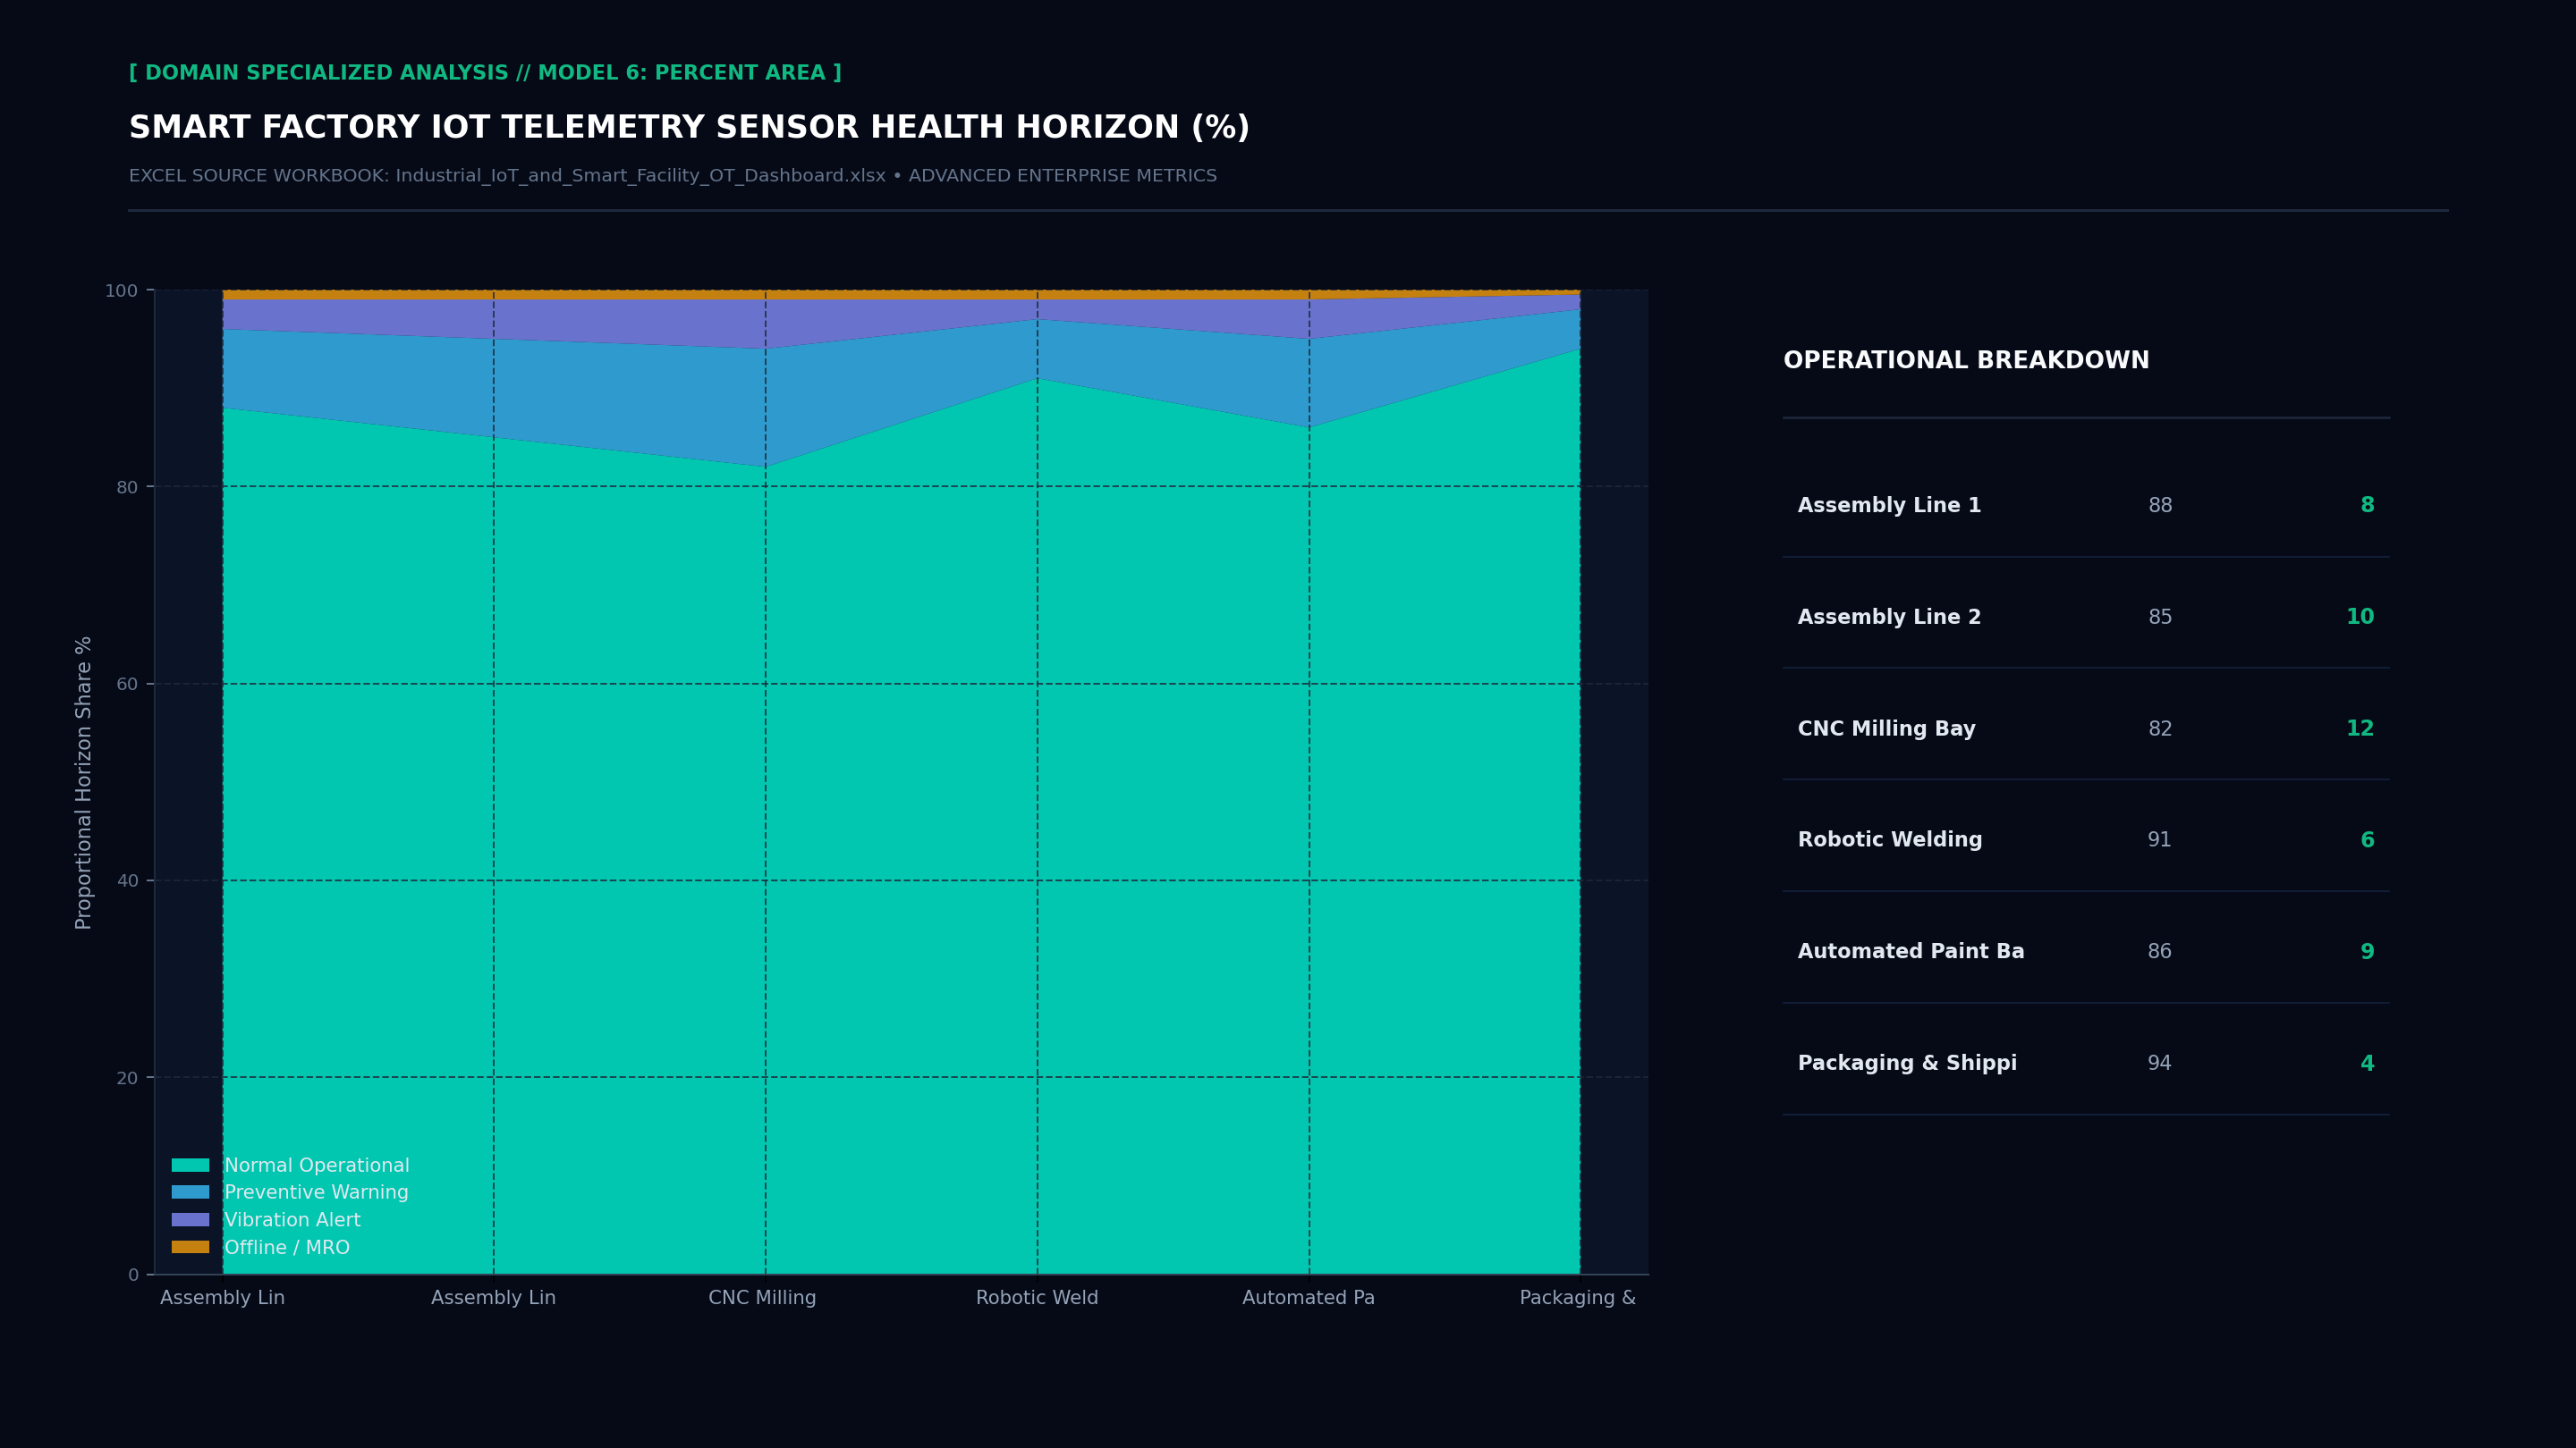This screenshot has height=1448, width=2576.
Task: Click value 91 in Robotic Welding row
Action: 2160,840
